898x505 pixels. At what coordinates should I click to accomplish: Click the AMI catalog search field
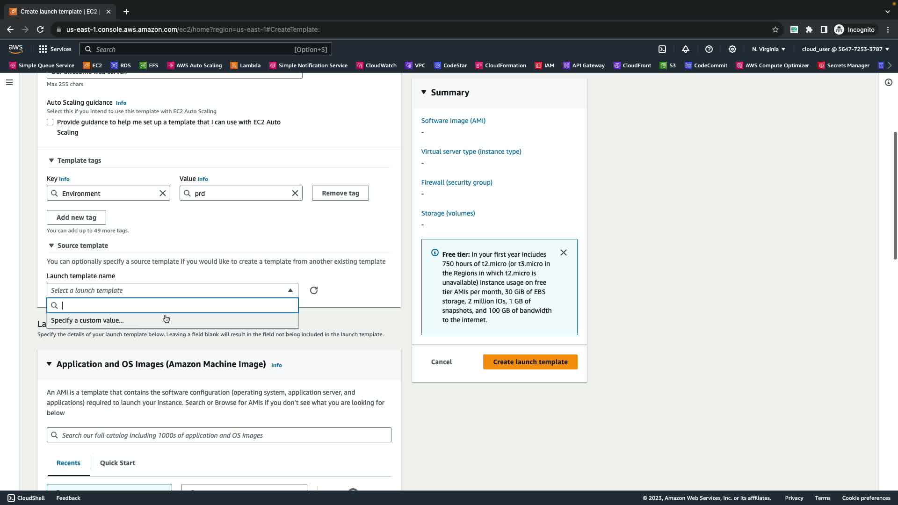(x=219, y=435)
